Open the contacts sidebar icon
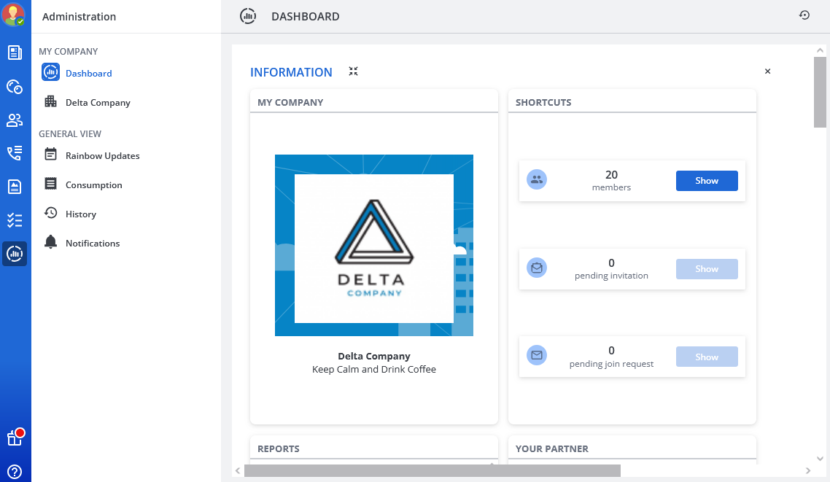830x482 pixels. point(15,120)
